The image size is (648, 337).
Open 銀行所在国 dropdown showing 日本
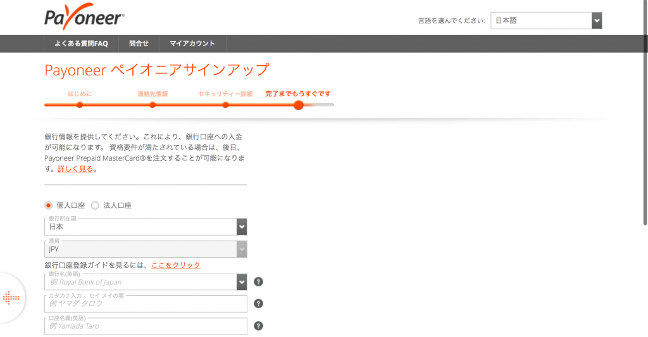coord(146,227)
